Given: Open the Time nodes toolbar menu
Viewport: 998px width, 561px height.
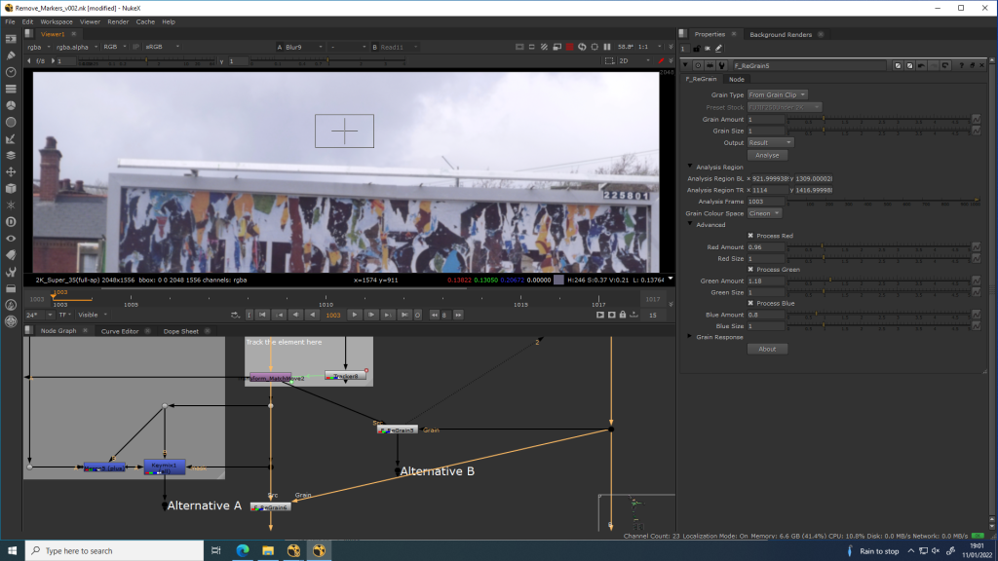Looking at the screenshot, I should (10, 72).
